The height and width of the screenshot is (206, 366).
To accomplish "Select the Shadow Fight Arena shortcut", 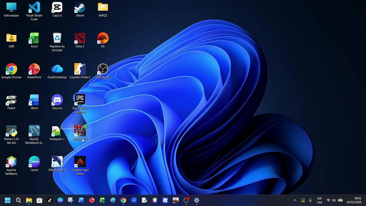I will 80,166.
